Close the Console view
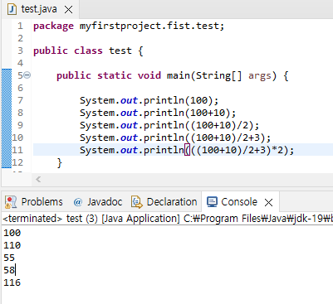Image resolution: width=333 pixels, height=304 pixels. pyautogui.click(x=268, y=203)
